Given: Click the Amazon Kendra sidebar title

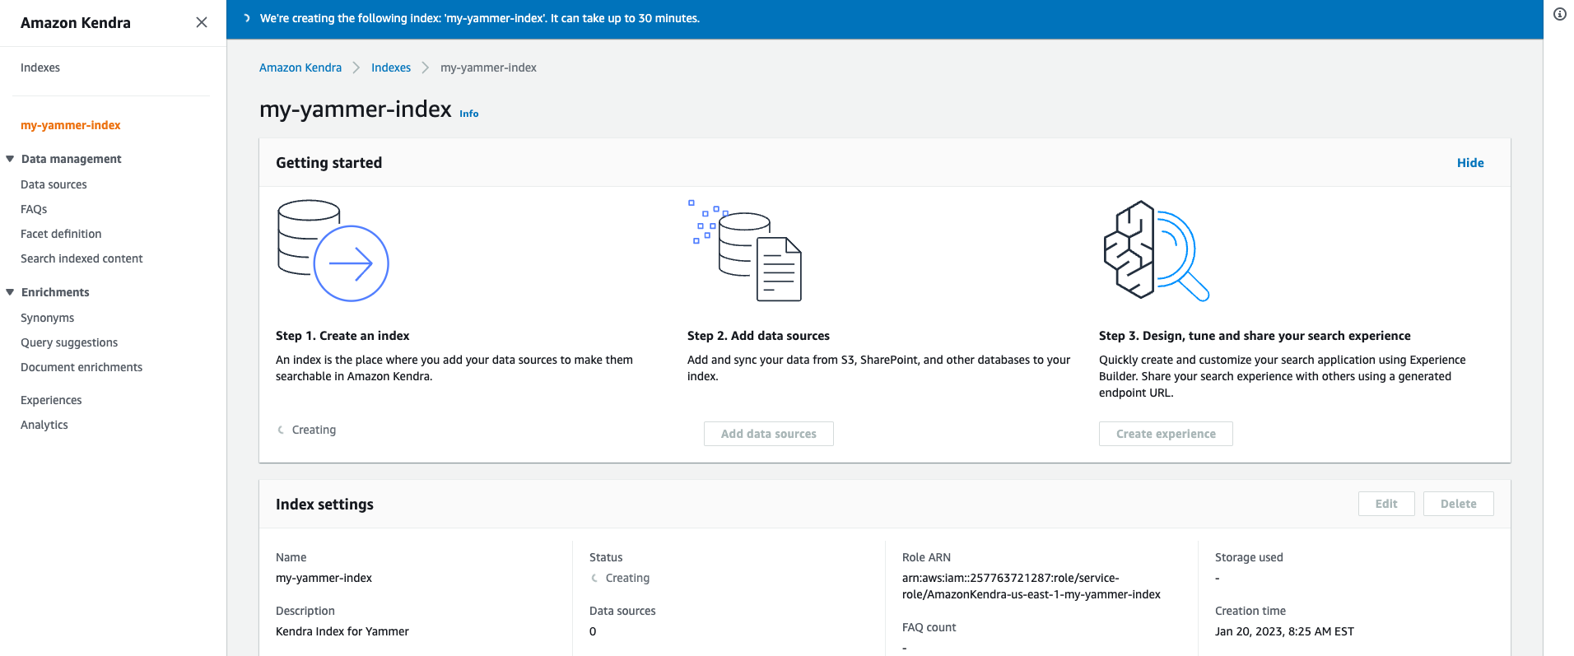Looking at the screenshot, I should point(76,23).
